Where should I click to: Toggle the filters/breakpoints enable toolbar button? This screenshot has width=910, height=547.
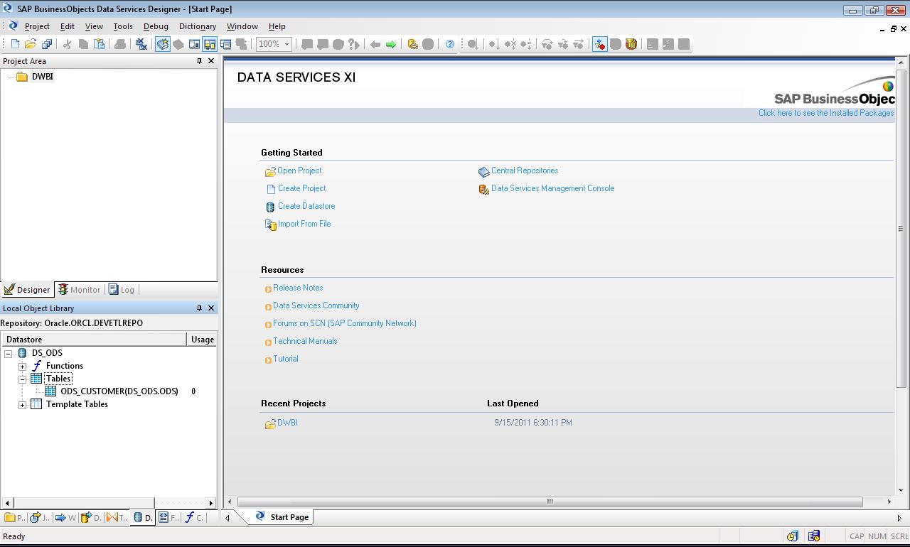tap(600, 44)
